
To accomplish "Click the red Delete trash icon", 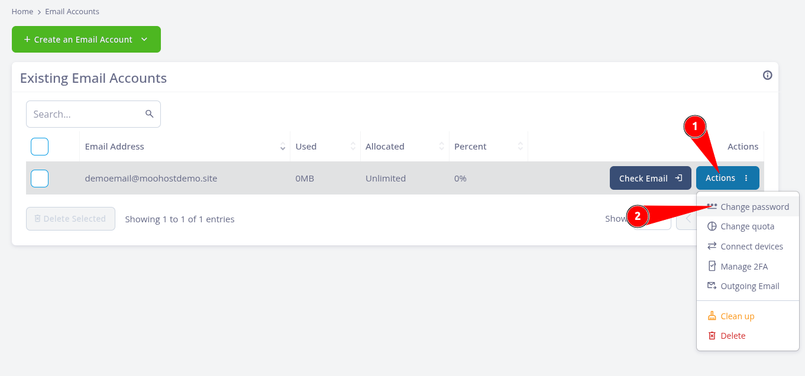I will tap(712, 336).
